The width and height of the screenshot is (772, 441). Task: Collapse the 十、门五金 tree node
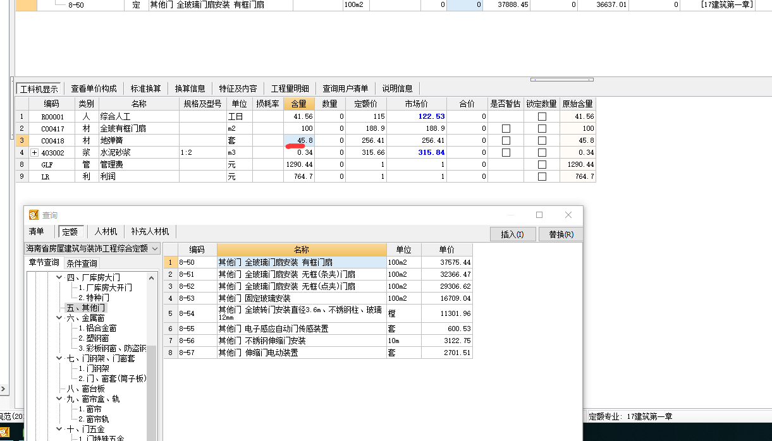coord(59,429)
